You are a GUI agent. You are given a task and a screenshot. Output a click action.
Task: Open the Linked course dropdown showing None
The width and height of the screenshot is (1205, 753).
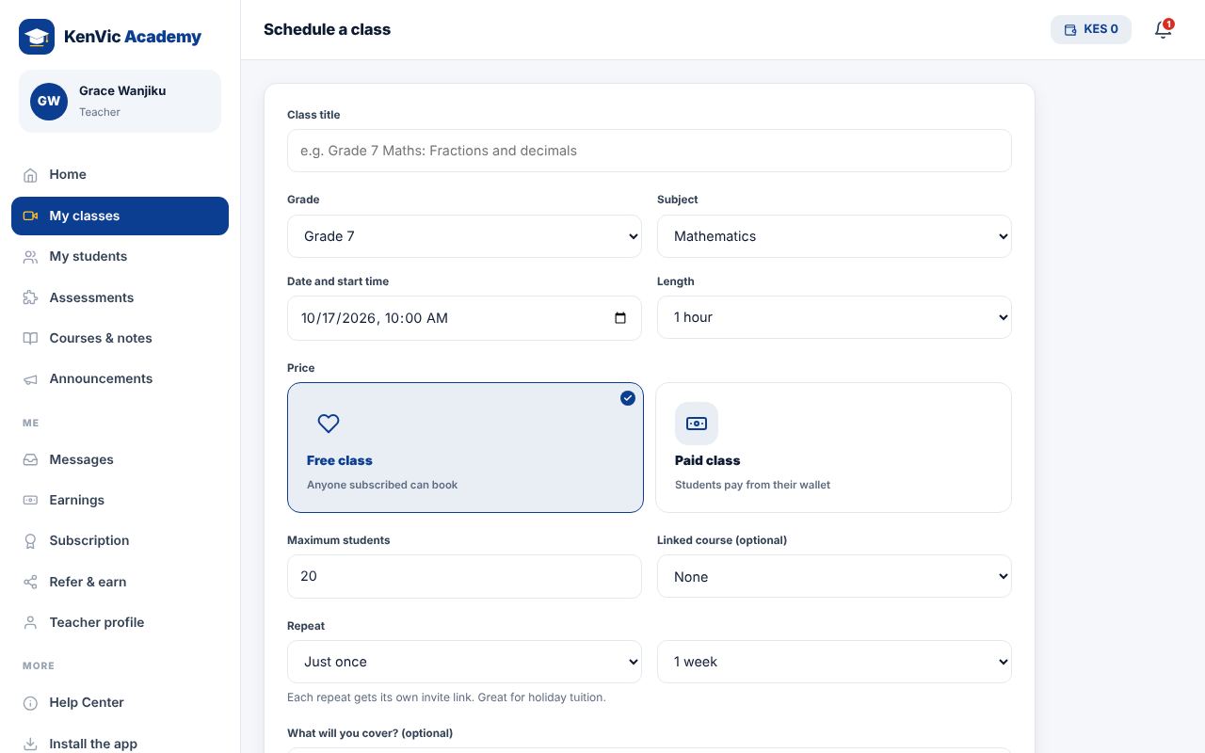(834, 576)
